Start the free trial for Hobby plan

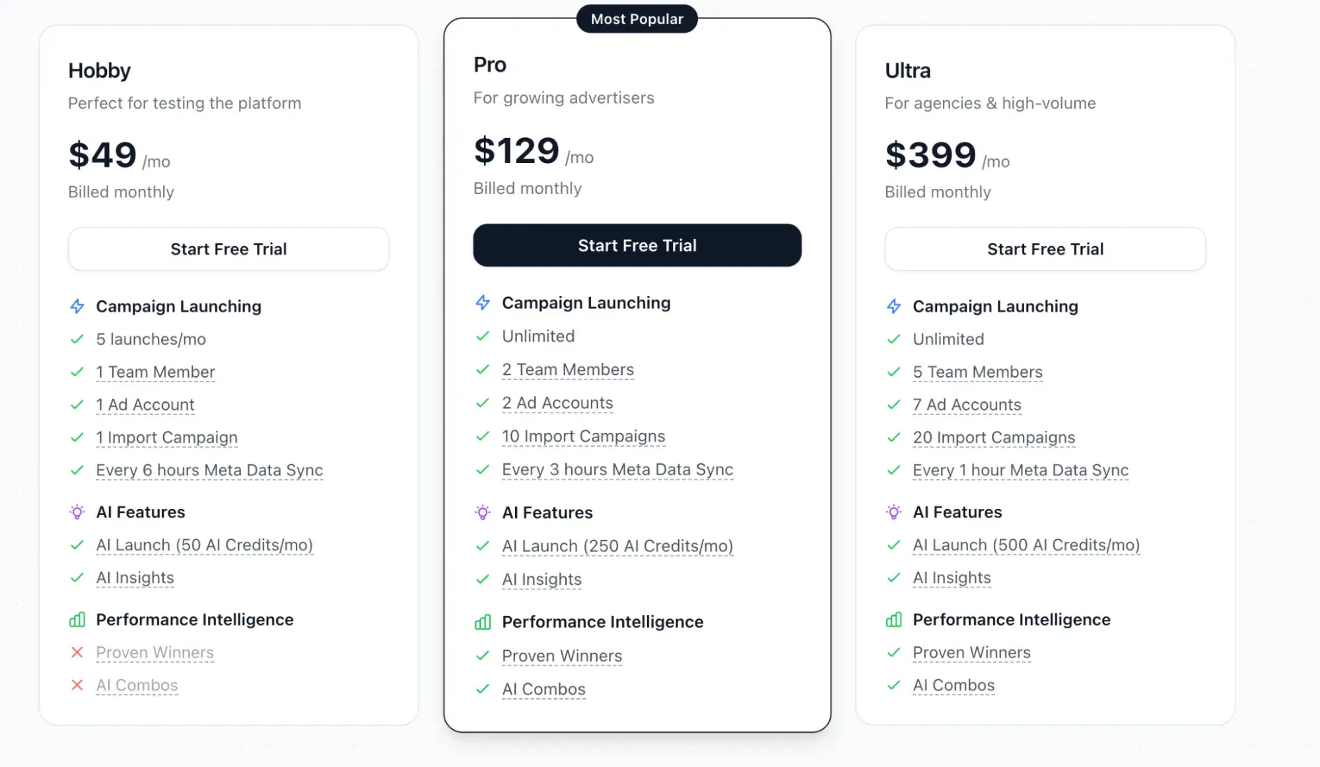(228, 249)
